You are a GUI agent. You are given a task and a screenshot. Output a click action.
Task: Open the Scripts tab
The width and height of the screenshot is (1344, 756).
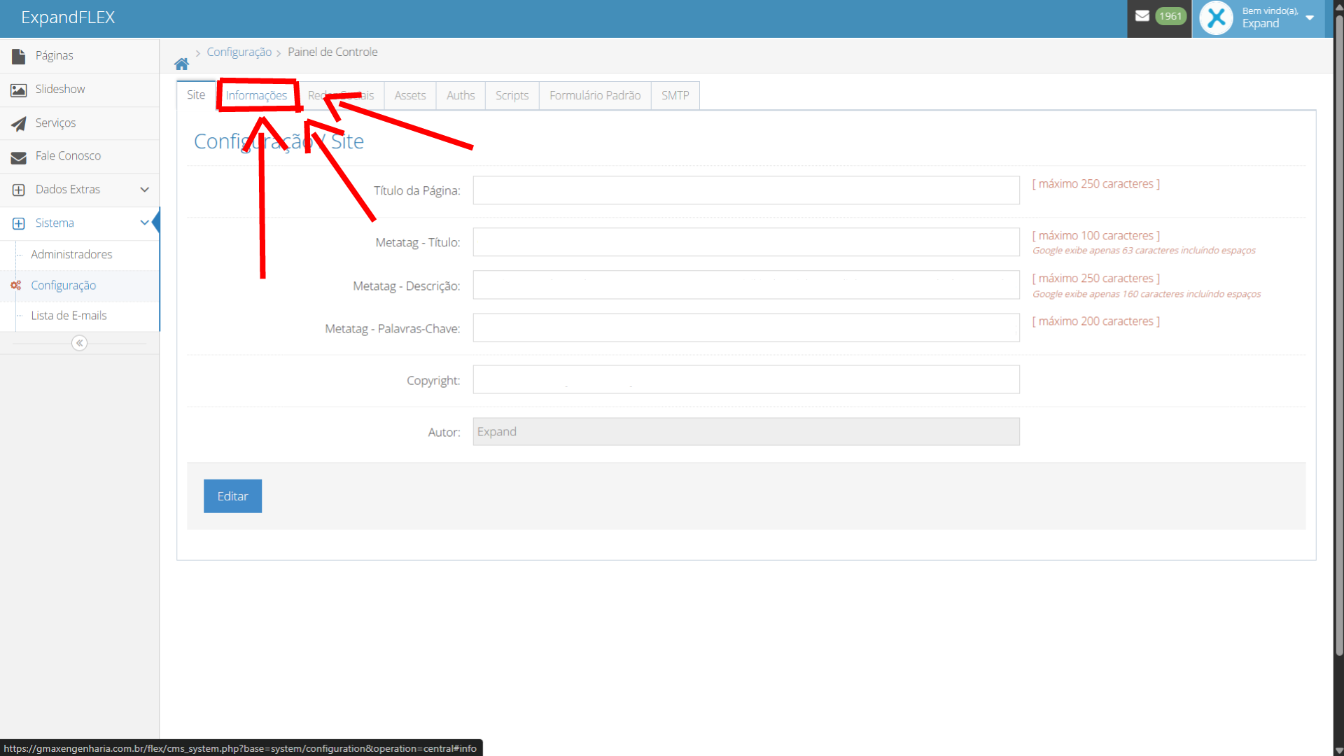pyautogui.click(x=512, y=96)
